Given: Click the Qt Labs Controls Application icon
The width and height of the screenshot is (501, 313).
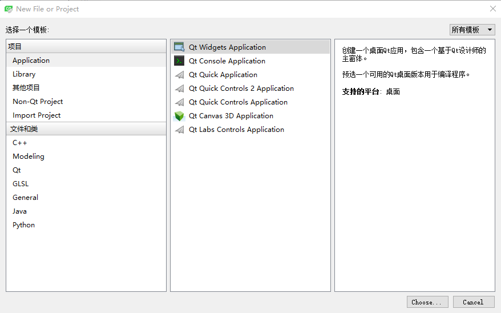Looking at the screenshot, I should (x=179, y=130).
